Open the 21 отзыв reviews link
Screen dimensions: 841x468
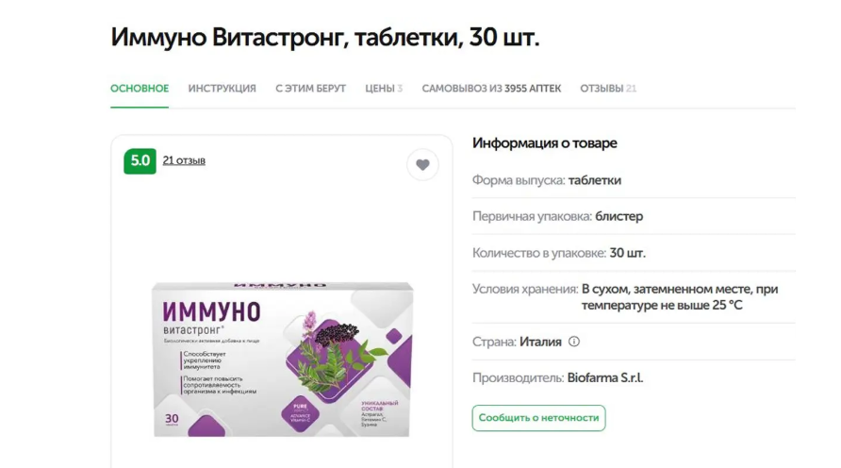(x=184, y=160)
